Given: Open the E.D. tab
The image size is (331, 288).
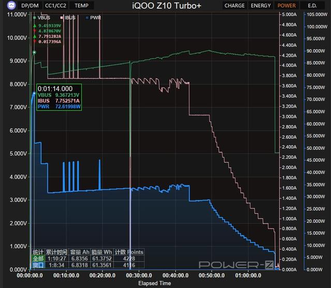Looking at the screenshot, I should 312,6.
